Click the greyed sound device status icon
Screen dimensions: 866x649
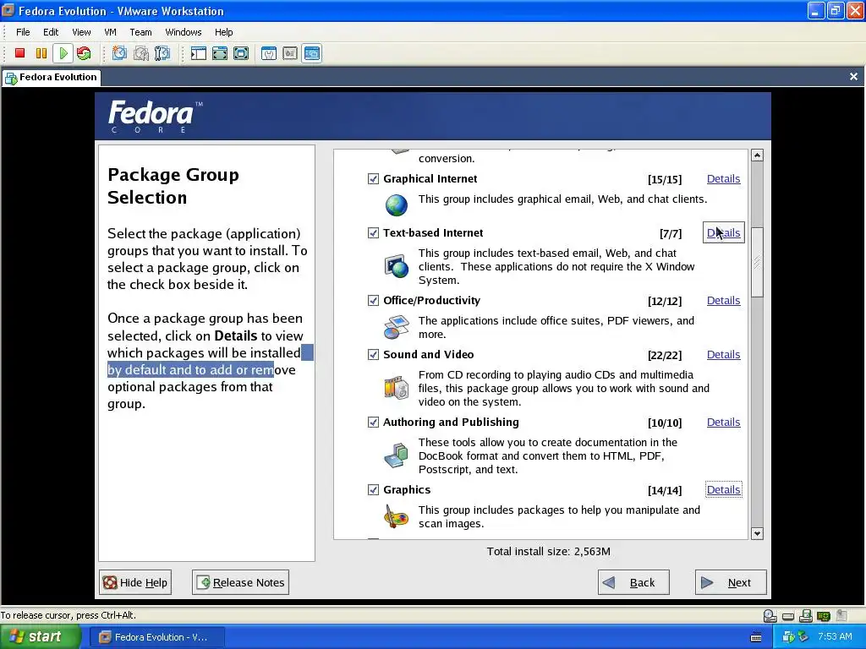[841, 615]
